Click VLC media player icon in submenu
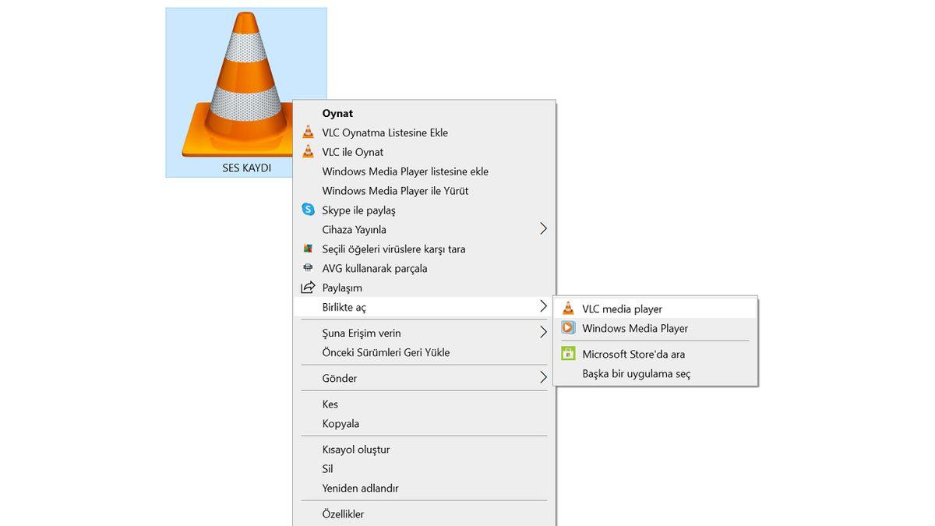Image resolution: width=935 pixels, height=526 pixels. coord(568,309)
